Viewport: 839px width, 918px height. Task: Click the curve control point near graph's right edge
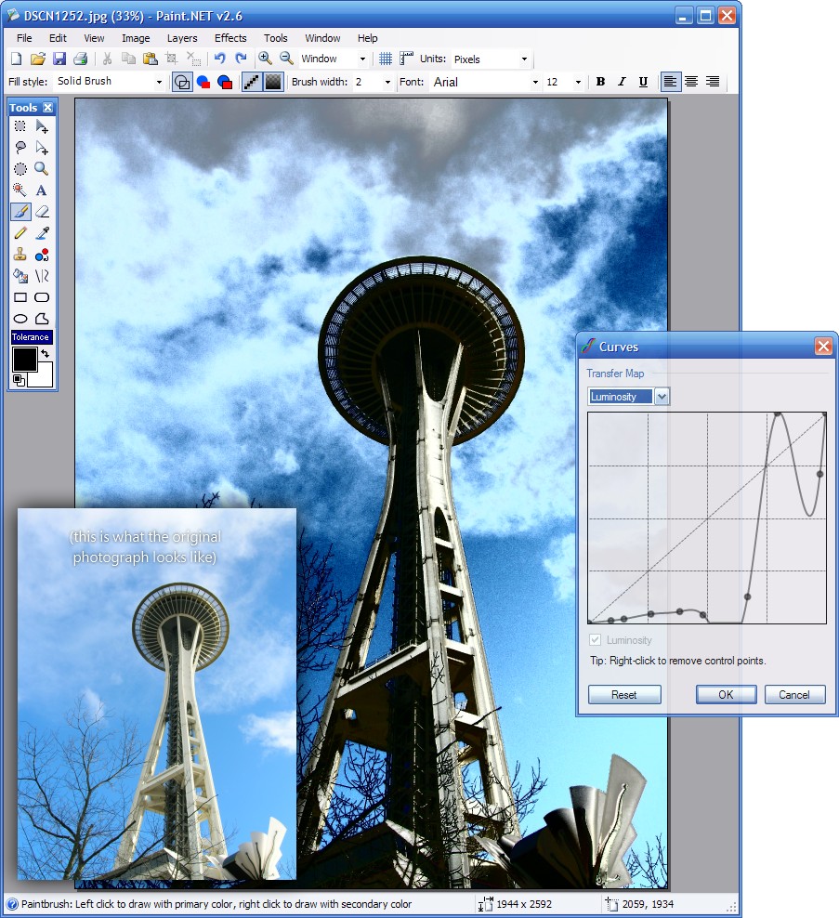pos(819,474)
